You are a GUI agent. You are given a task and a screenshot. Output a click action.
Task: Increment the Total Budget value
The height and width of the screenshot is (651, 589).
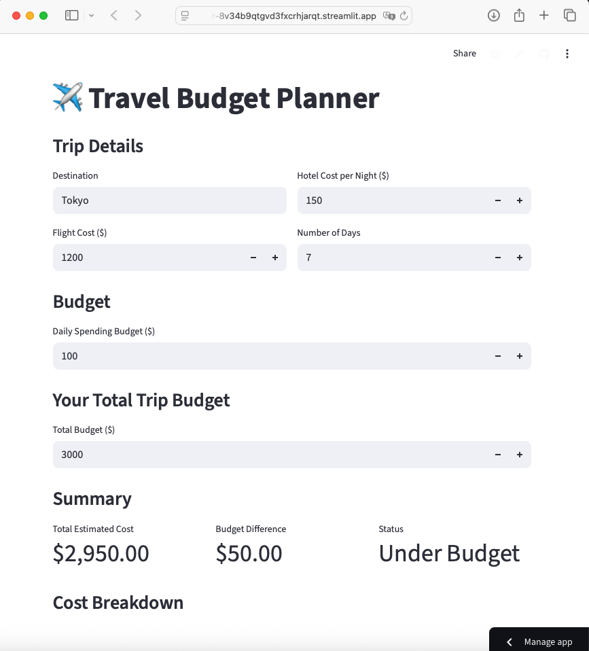(519, 455)
